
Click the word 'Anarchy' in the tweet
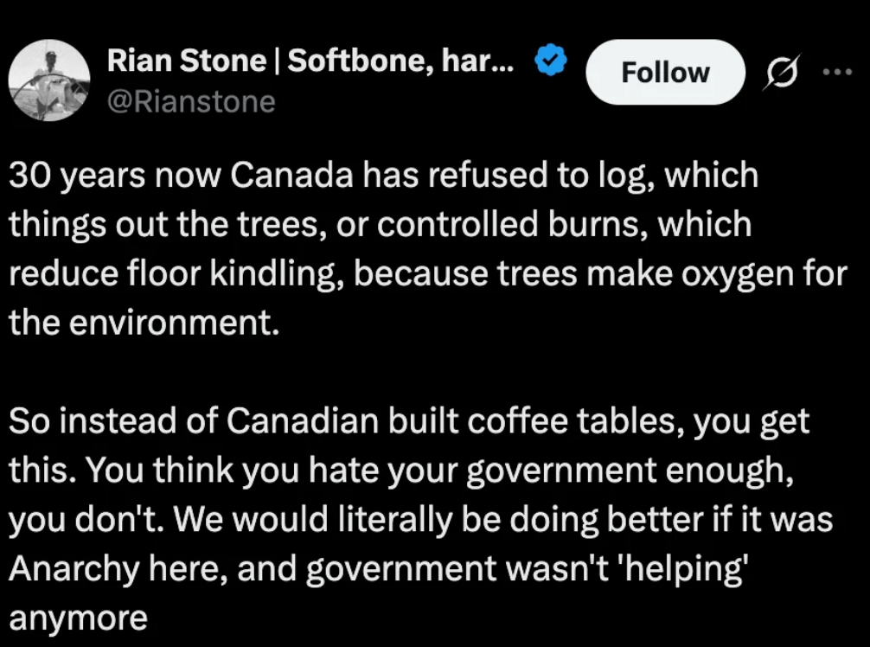pos(74,569)
